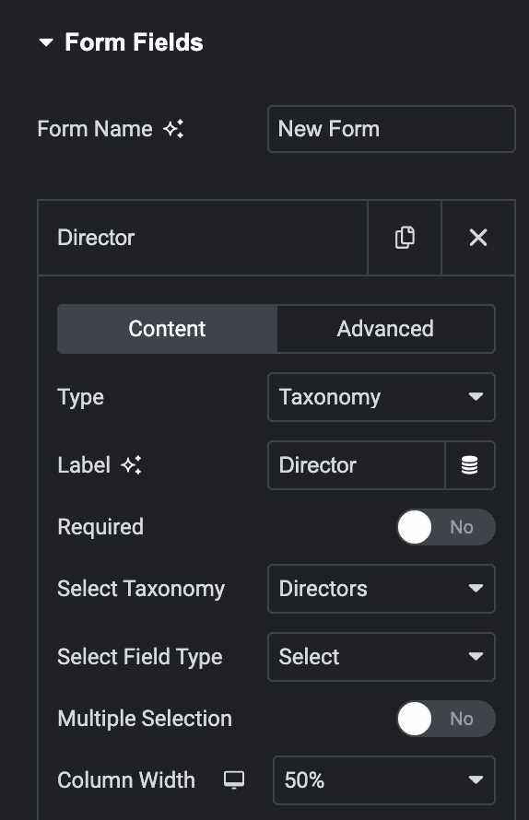
Task: Switch to the Content tab
Action: coord(168,329)
